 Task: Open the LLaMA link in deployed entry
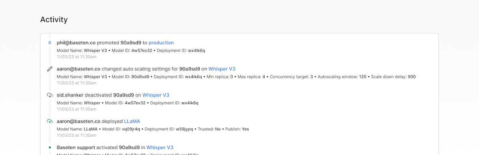click(132, 121)
